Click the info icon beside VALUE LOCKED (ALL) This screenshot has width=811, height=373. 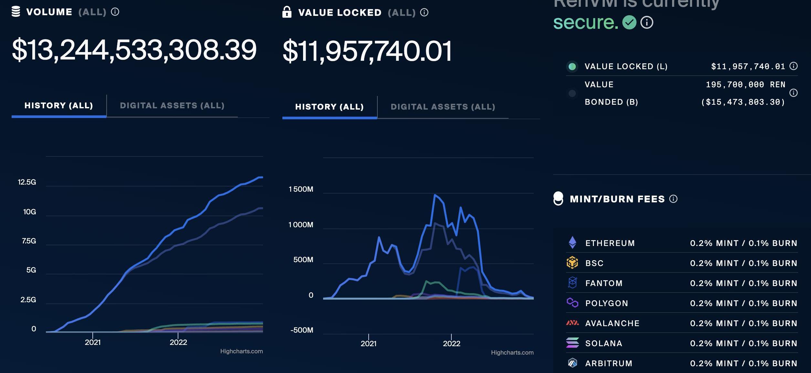tap(424, 13)
